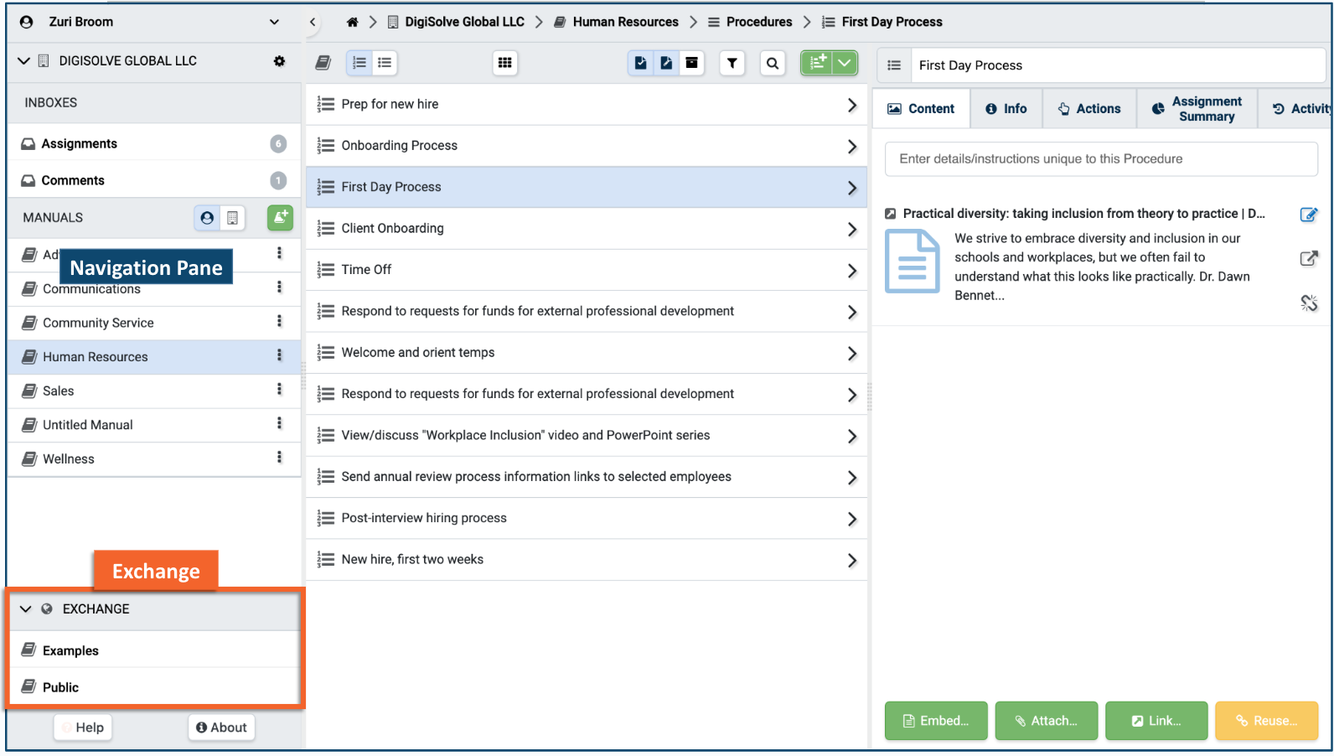Click the home icon in the breadcrumb
This screenshot has height=756, width=1334.
tap(352, 22)
